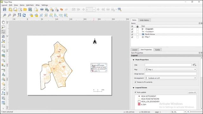Click the yellow folder template icon
This screenshot has height=114, width=203.
point(25,9)
